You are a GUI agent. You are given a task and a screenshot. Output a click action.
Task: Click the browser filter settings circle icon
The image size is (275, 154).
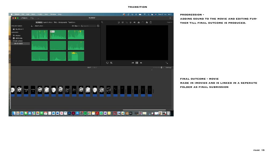(x=98, y=26)
